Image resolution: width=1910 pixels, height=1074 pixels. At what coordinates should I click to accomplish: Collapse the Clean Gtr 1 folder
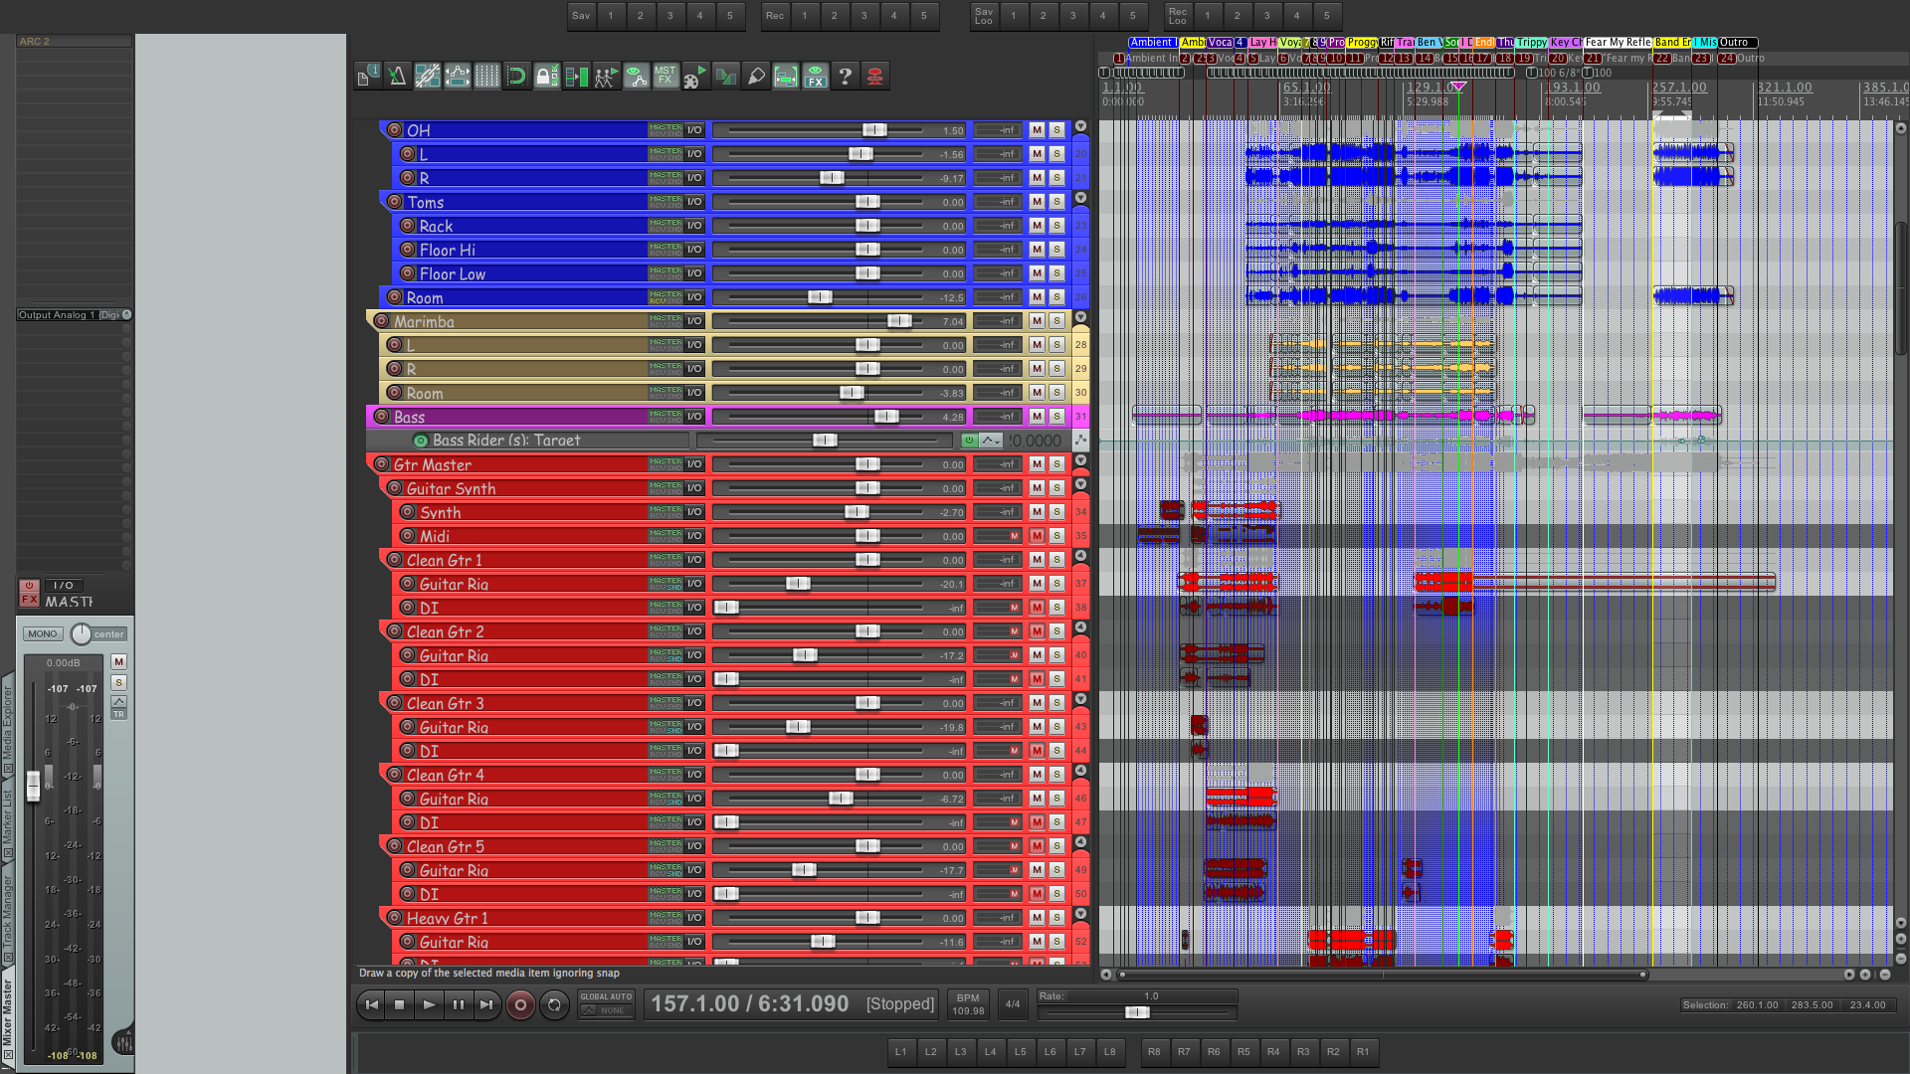coord(1080,557)
